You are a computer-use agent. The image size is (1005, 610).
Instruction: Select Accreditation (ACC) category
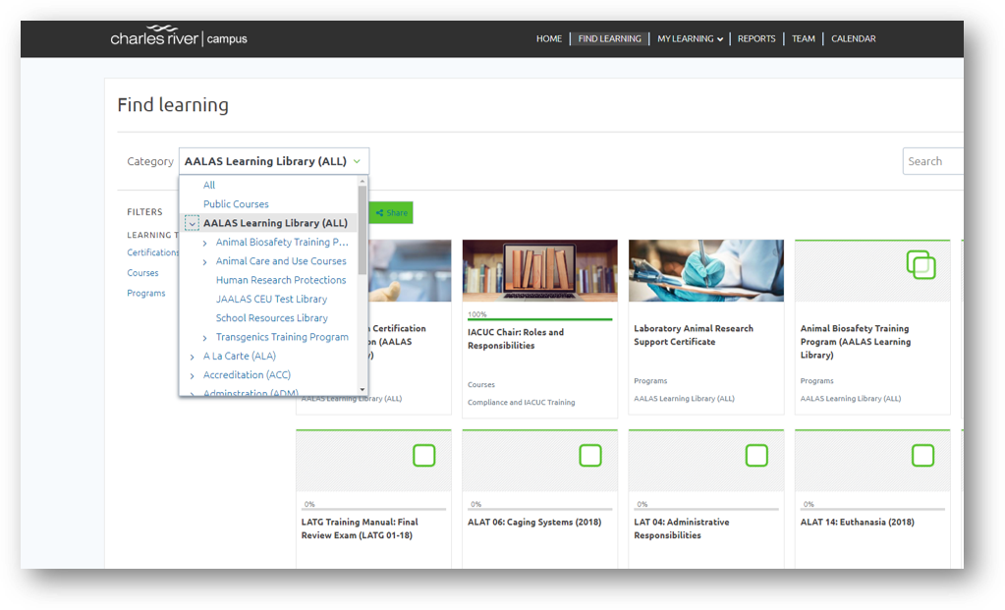pos(247,375)
